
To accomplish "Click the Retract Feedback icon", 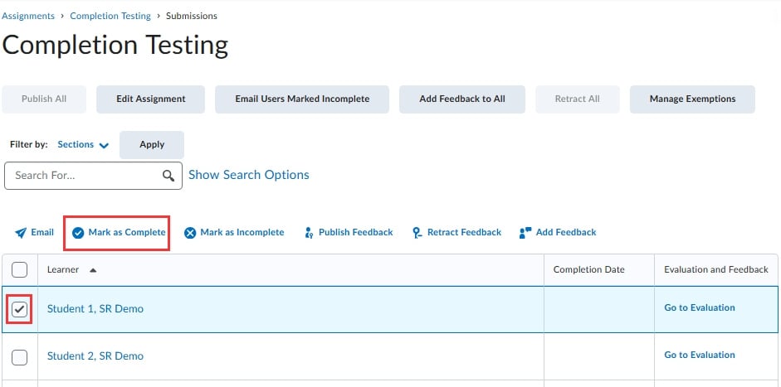I will 417,233.
